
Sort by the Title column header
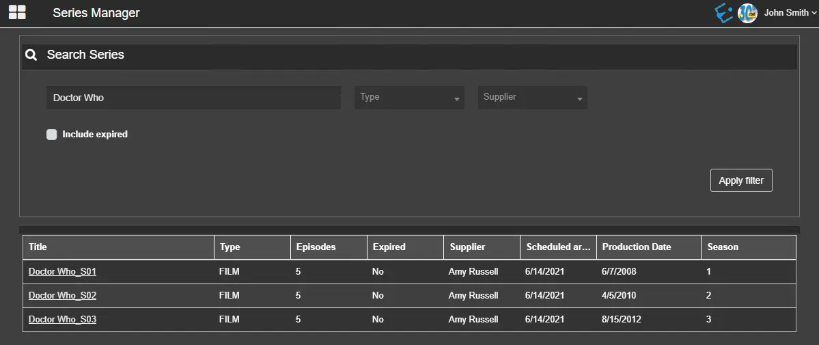(38, 247)
